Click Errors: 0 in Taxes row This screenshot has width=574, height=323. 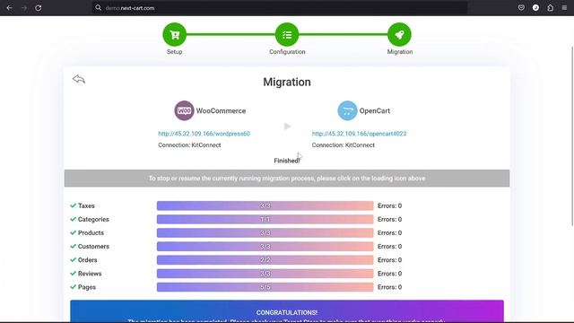click(389, 205)
